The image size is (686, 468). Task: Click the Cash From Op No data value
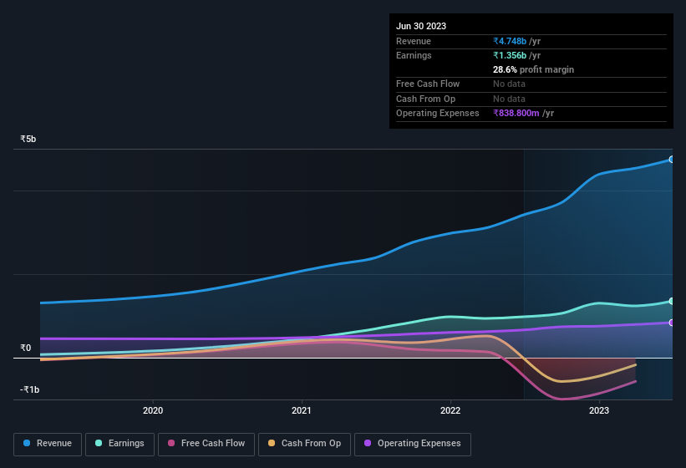(509, 99)
